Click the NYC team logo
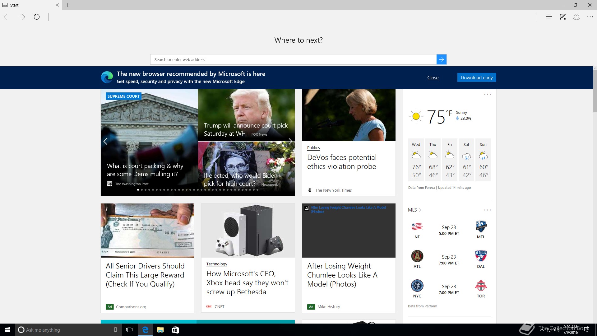The width and height of the screenshot is (597, 336). [417, 286]
